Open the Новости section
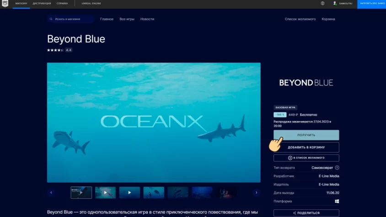 [x=147, y=19]
